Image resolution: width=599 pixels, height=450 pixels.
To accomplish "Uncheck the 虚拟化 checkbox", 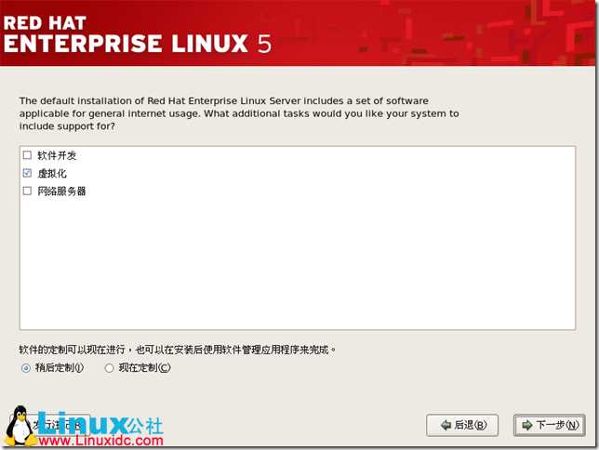I will click(27, 173).
